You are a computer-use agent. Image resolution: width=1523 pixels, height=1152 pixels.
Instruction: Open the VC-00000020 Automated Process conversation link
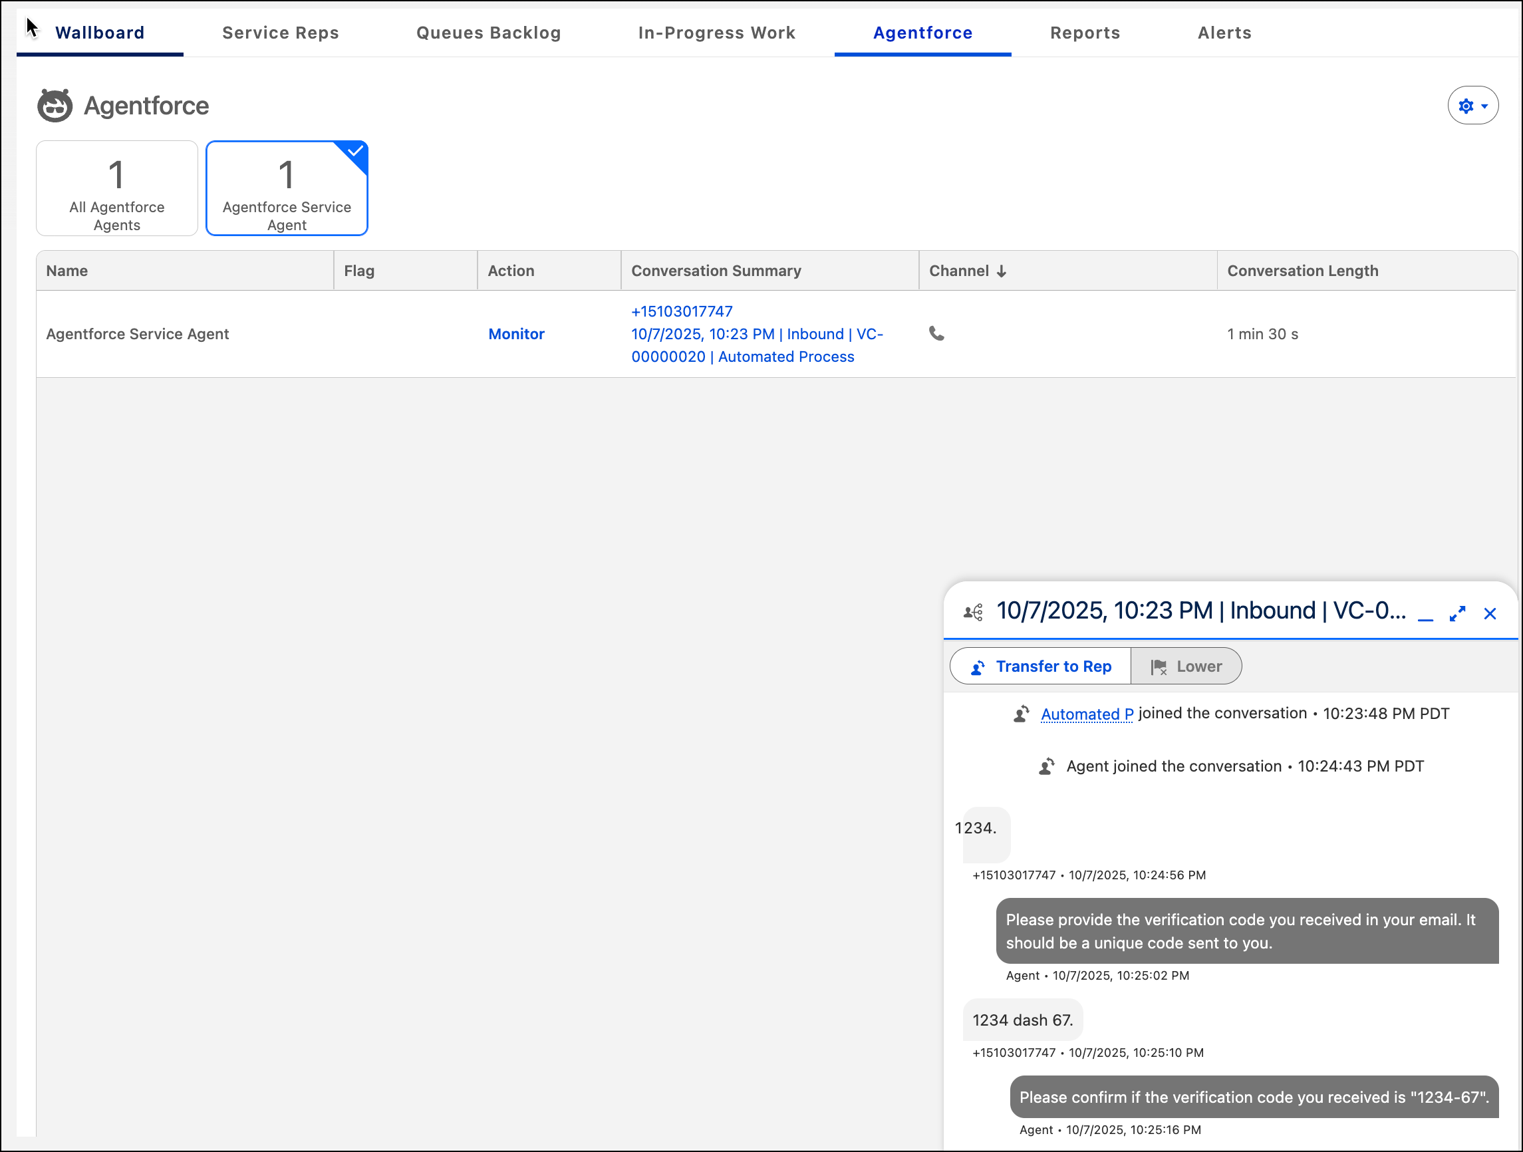tap(757, 346)
